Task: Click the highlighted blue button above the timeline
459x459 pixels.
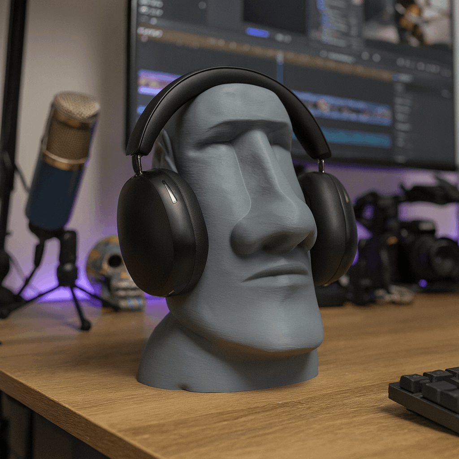Action: tap(257, 32)
